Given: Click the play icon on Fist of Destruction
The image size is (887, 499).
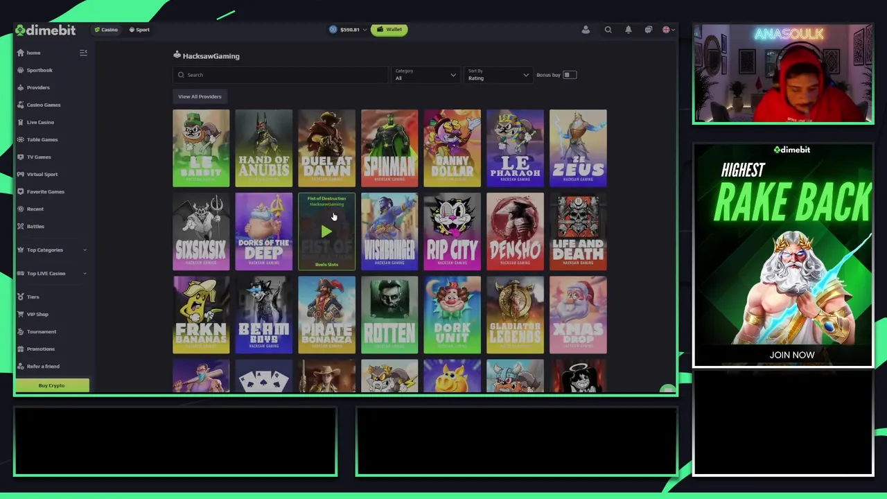Looking at the screenshot, I should 326,232.
